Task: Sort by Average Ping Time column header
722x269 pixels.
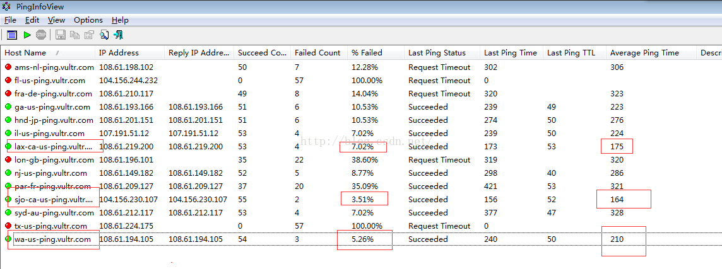Action: [x=644, y=53]
